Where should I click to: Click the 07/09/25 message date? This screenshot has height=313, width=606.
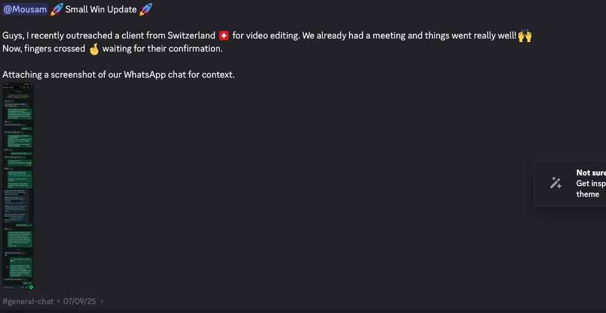click(80, 302)
